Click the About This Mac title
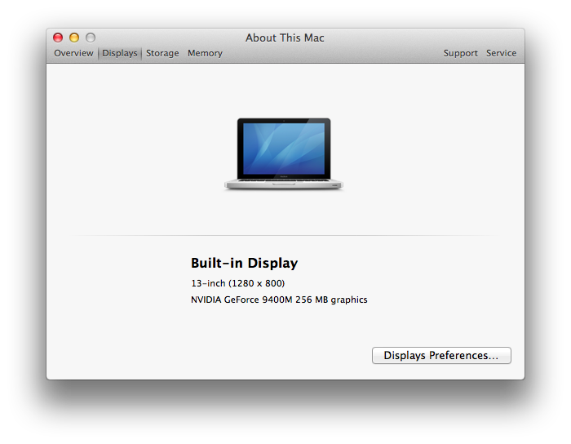Viewport: 571px width, 444px height. pos(285,38)
